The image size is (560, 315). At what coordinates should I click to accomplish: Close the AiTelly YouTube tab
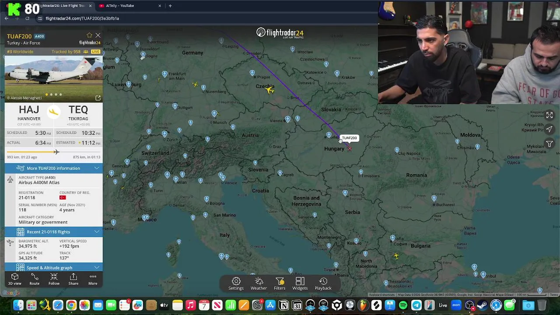[160, 6]
